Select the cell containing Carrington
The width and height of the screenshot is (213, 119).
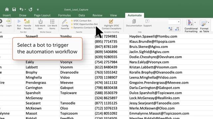pos(34,88)
